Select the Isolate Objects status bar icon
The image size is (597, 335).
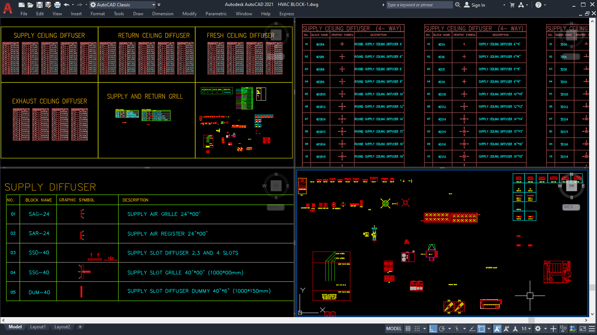tap(563, 329)
